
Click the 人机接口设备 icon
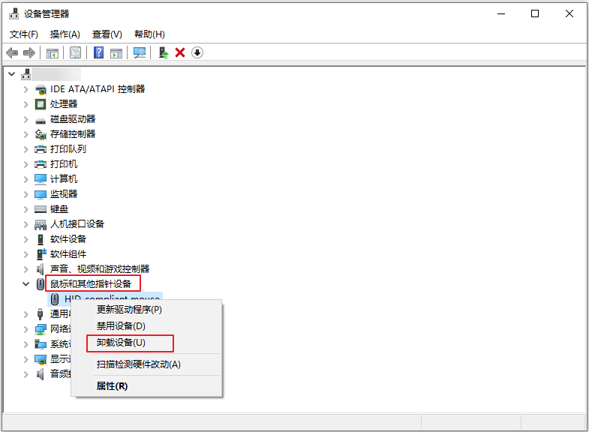coord(41,224)
